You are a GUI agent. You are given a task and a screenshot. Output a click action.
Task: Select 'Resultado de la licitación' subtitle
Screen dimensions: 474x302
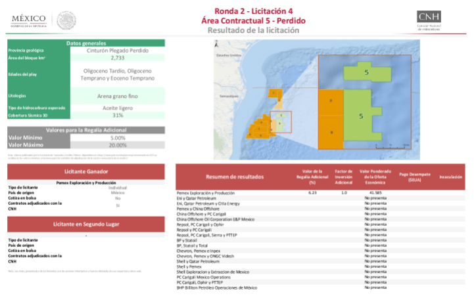click(253, 30)
